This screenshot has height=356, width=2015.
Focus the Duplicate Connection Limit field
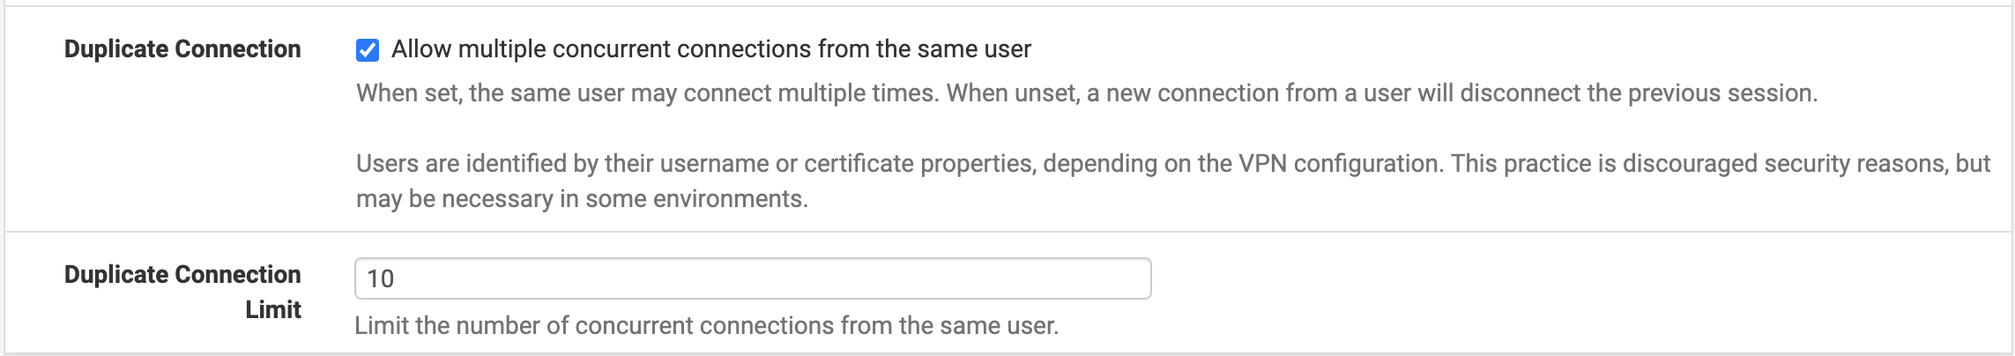752,278
